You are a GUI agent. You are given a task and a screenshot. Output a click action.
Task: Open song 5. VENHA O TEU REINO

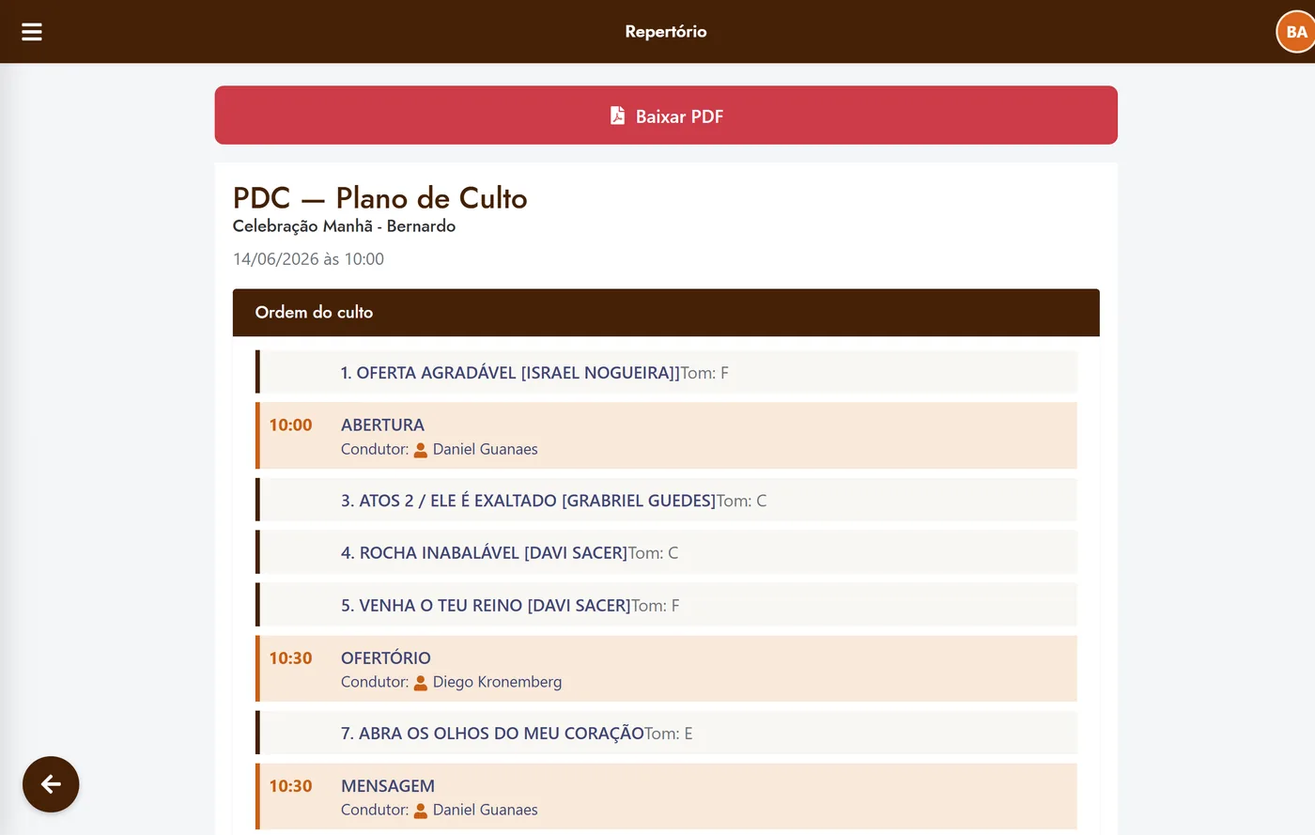[x=486, y=606]
